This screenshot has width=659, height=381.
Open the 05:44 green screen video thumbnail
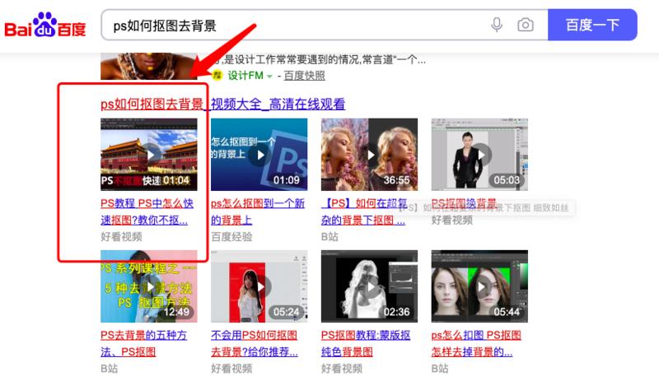click(x=479, y=286)
